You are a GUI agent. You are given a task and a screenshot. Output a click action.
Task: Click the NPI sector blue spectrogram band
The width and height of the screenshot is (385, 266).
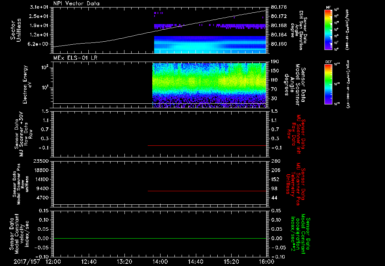(x=210, y=45)
